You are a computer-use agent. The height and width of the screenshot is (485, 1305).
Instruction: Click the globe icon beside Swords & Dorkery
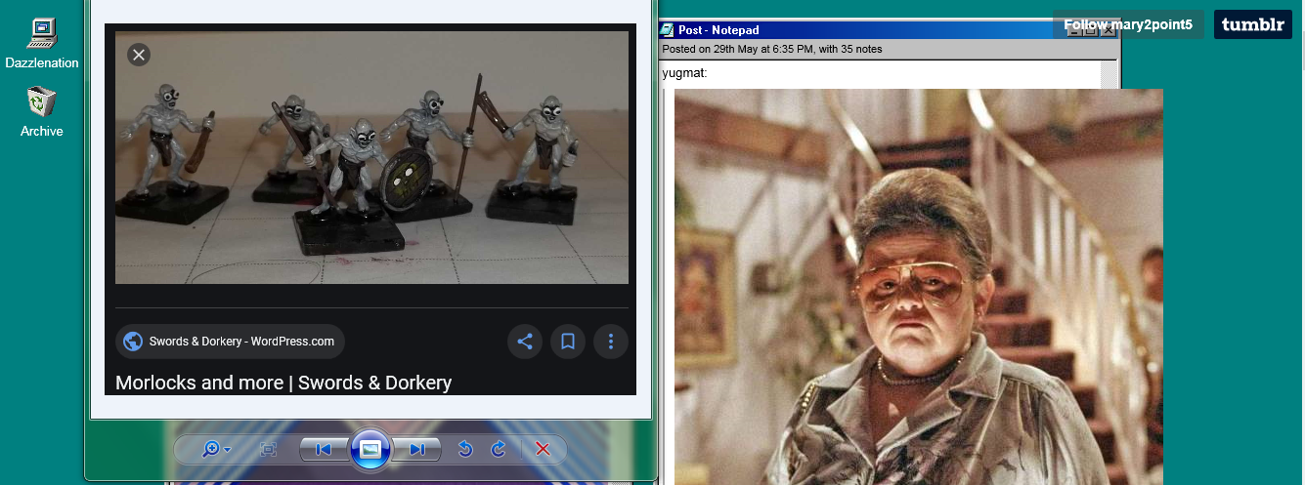[133, 342]
